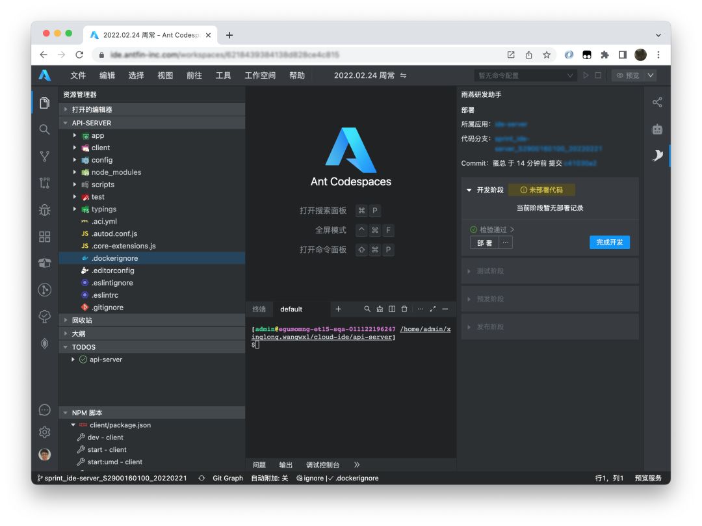Reload the browser page
702x526 pixels.
(79, 55)
